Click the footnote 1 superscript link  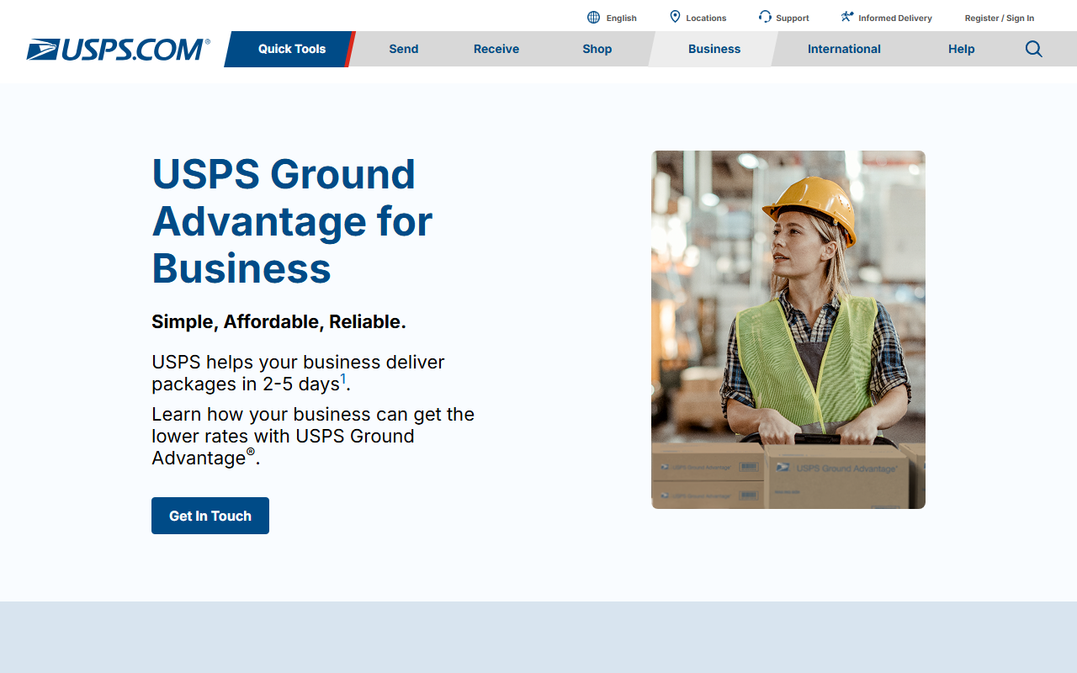(x=343, y=379)
